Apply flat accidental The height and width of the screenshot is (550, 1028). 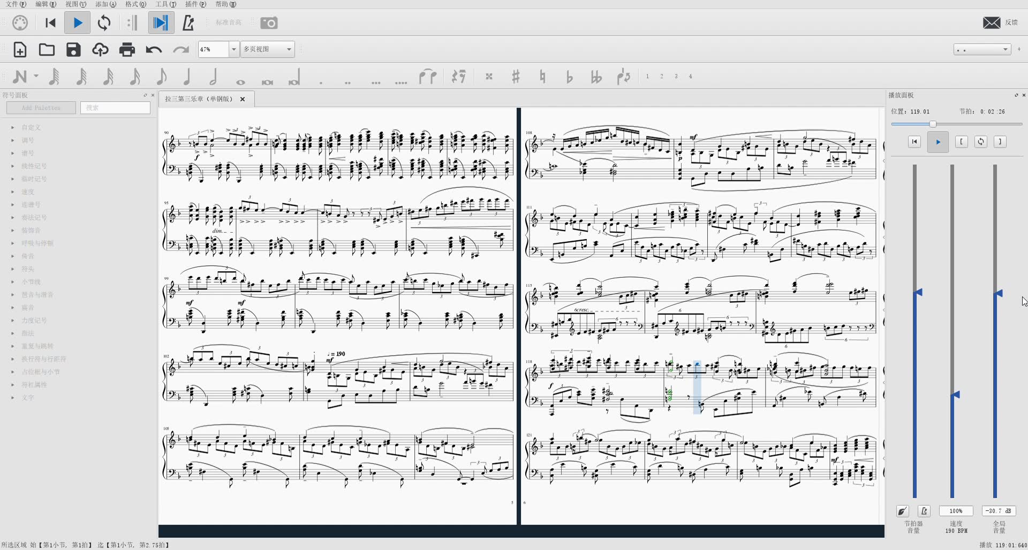[x=569, y=77]
